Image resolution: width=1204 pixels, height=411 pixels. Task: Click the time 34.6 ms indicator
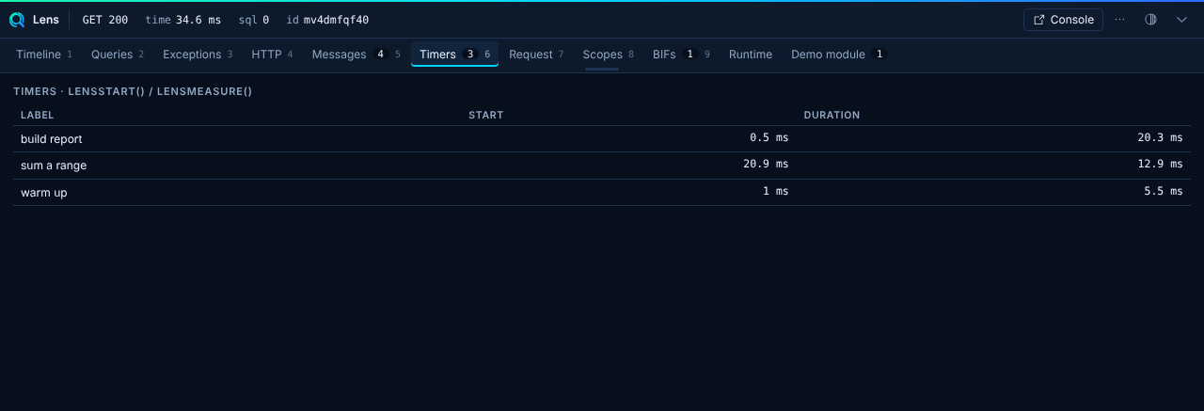click(x=182, y=20)
